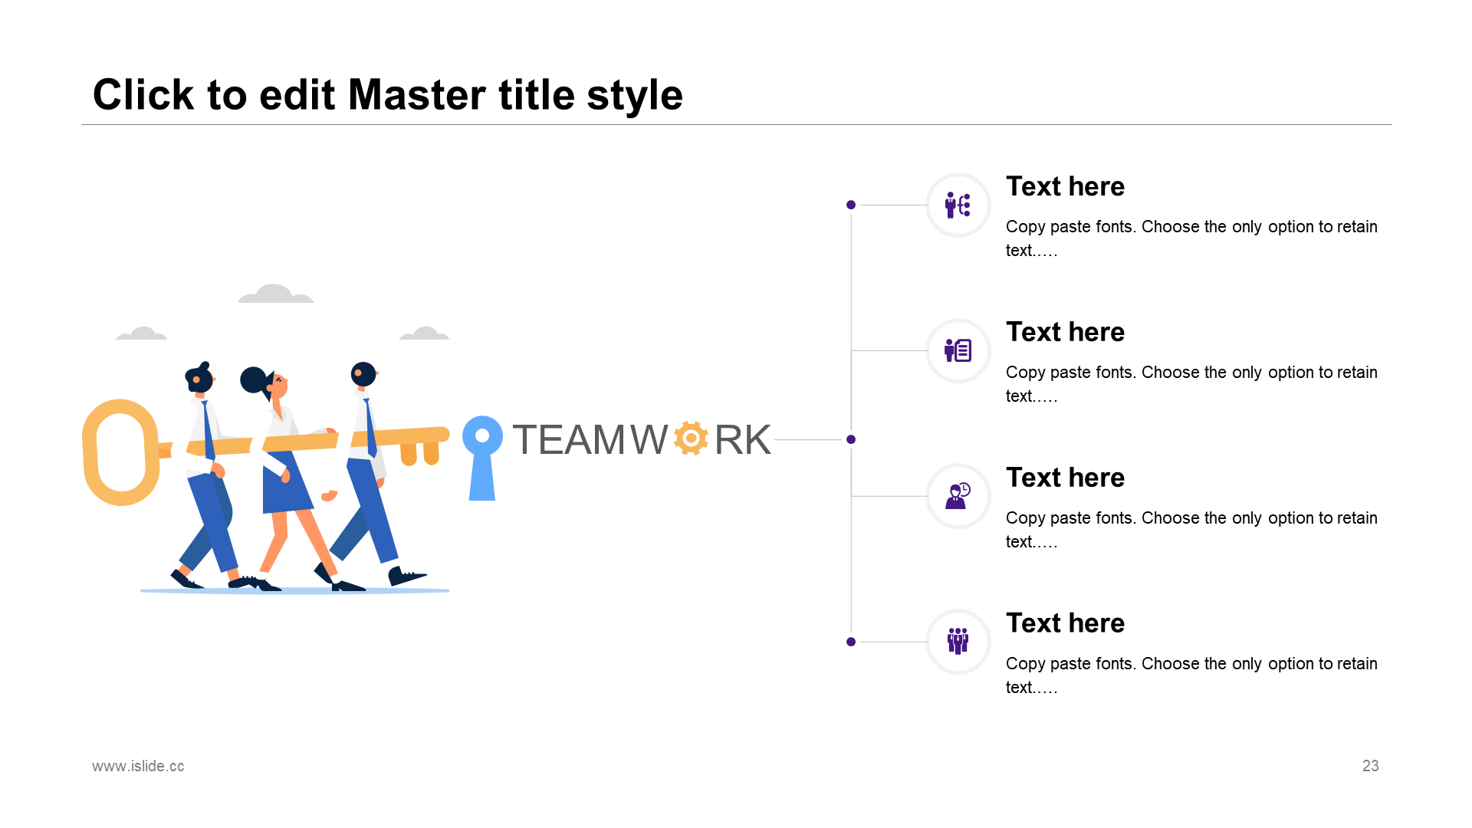
Task: Click the group of three people icon
Action: coord(958,641)
